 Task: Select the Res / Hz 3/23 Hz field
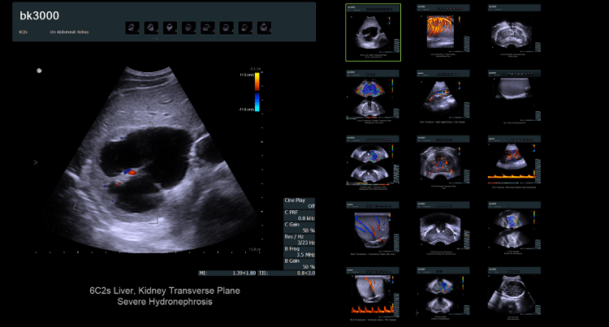pos(299,240)
